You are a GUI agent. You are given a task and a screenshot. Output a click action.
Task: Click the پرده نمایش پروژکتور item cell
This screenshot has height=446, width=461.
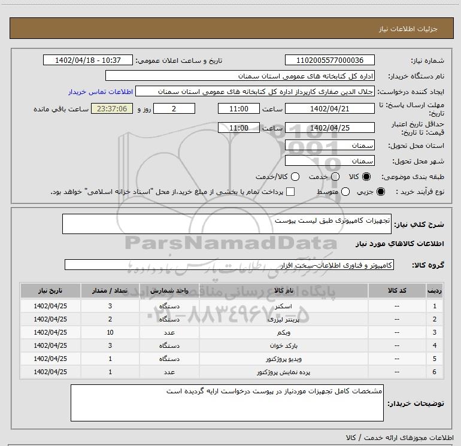pos(284,372)
